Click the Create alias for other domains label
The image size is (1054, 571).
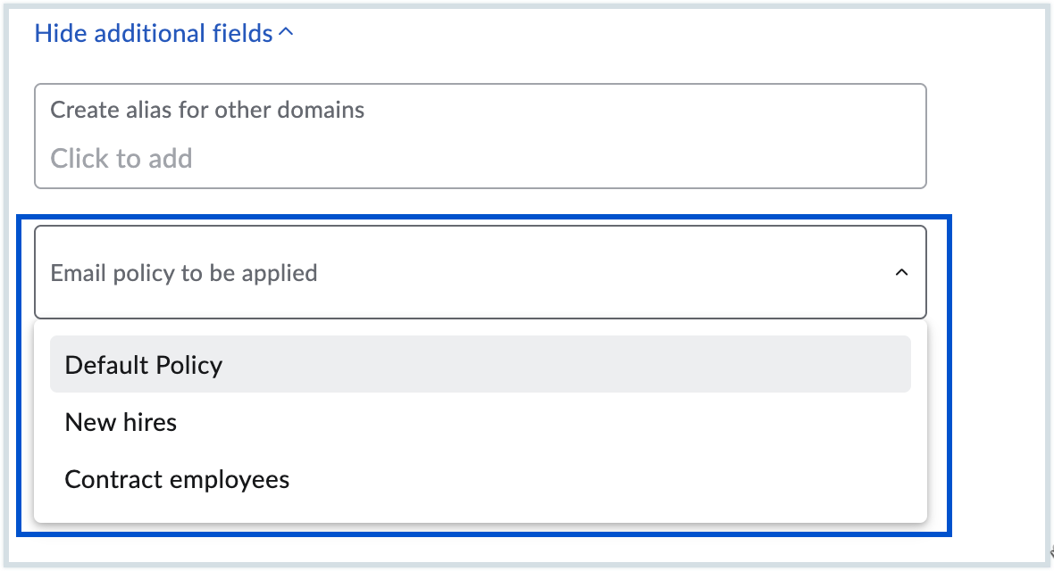coord(207,110)
